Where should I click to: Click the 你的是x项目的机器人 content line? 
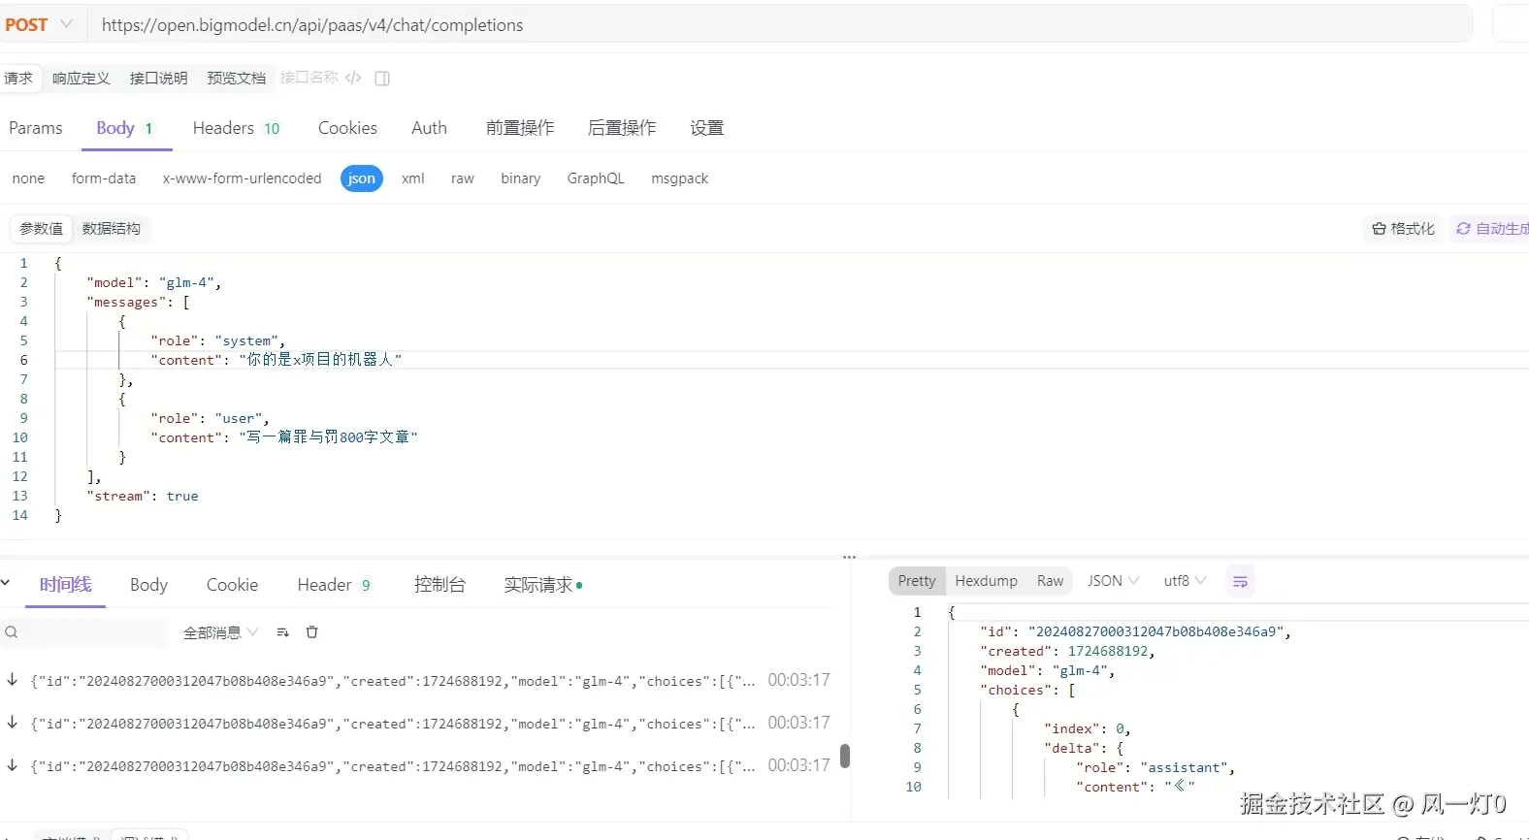pos(277,360)
